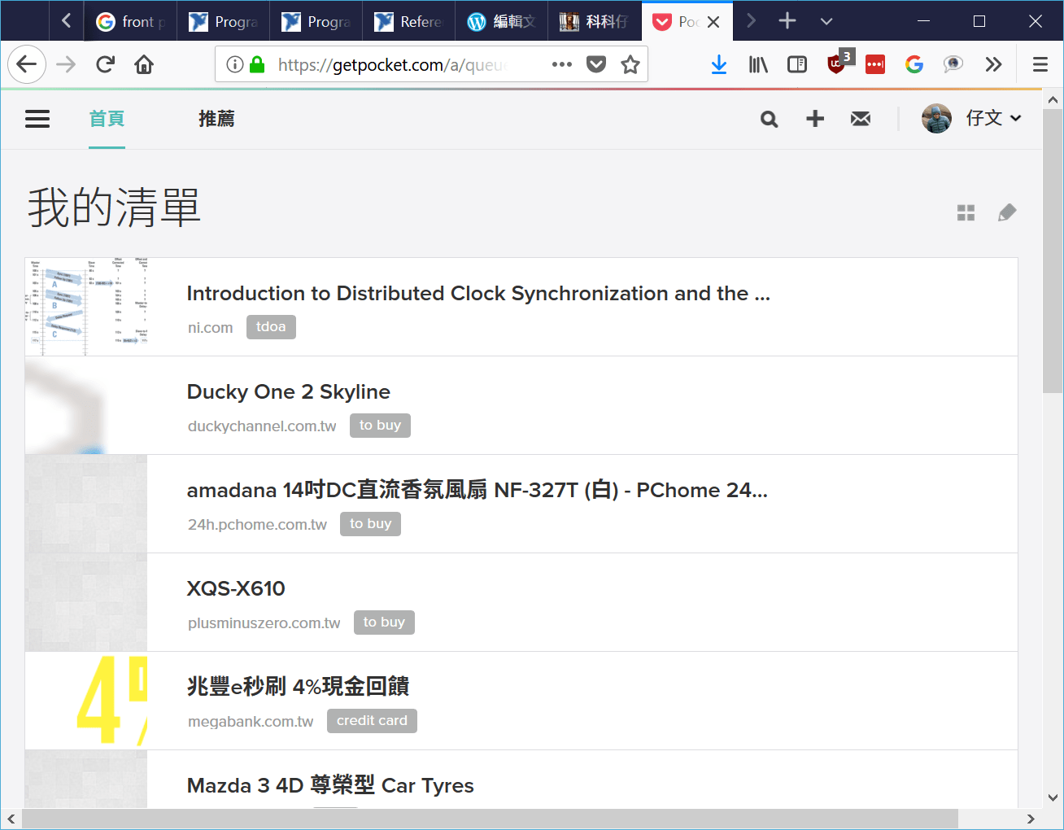Open Firefox downloads arrow
This screenshot has width=1064, height=830.
[718, 64]
